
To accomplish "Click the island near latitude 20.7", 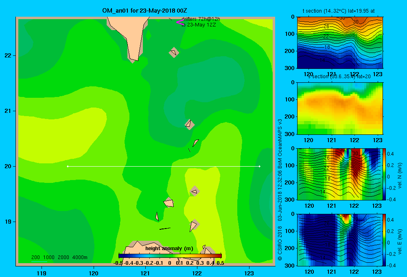I will [x=189, y=124].
